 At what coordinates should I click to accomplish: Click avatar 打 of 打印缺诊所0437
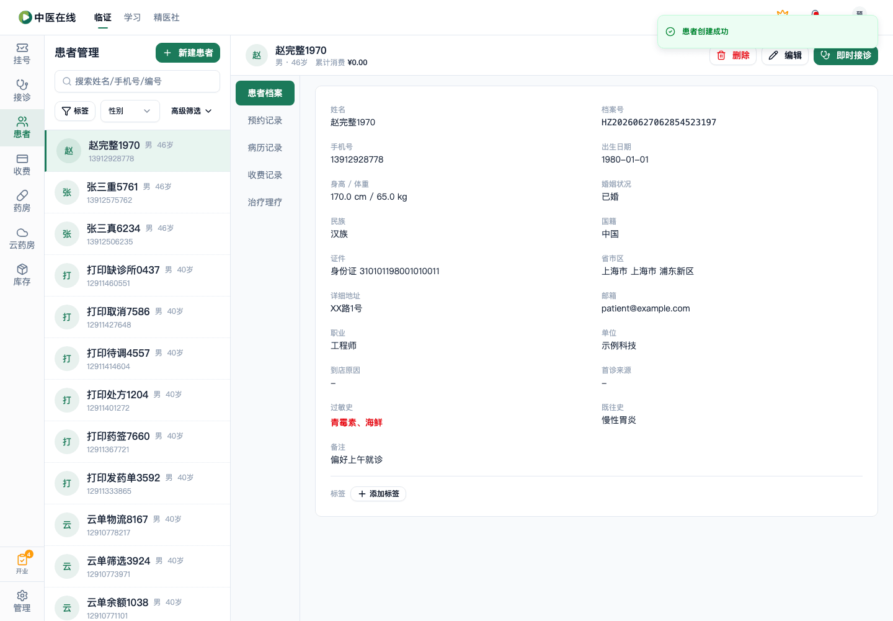[67, 275]
